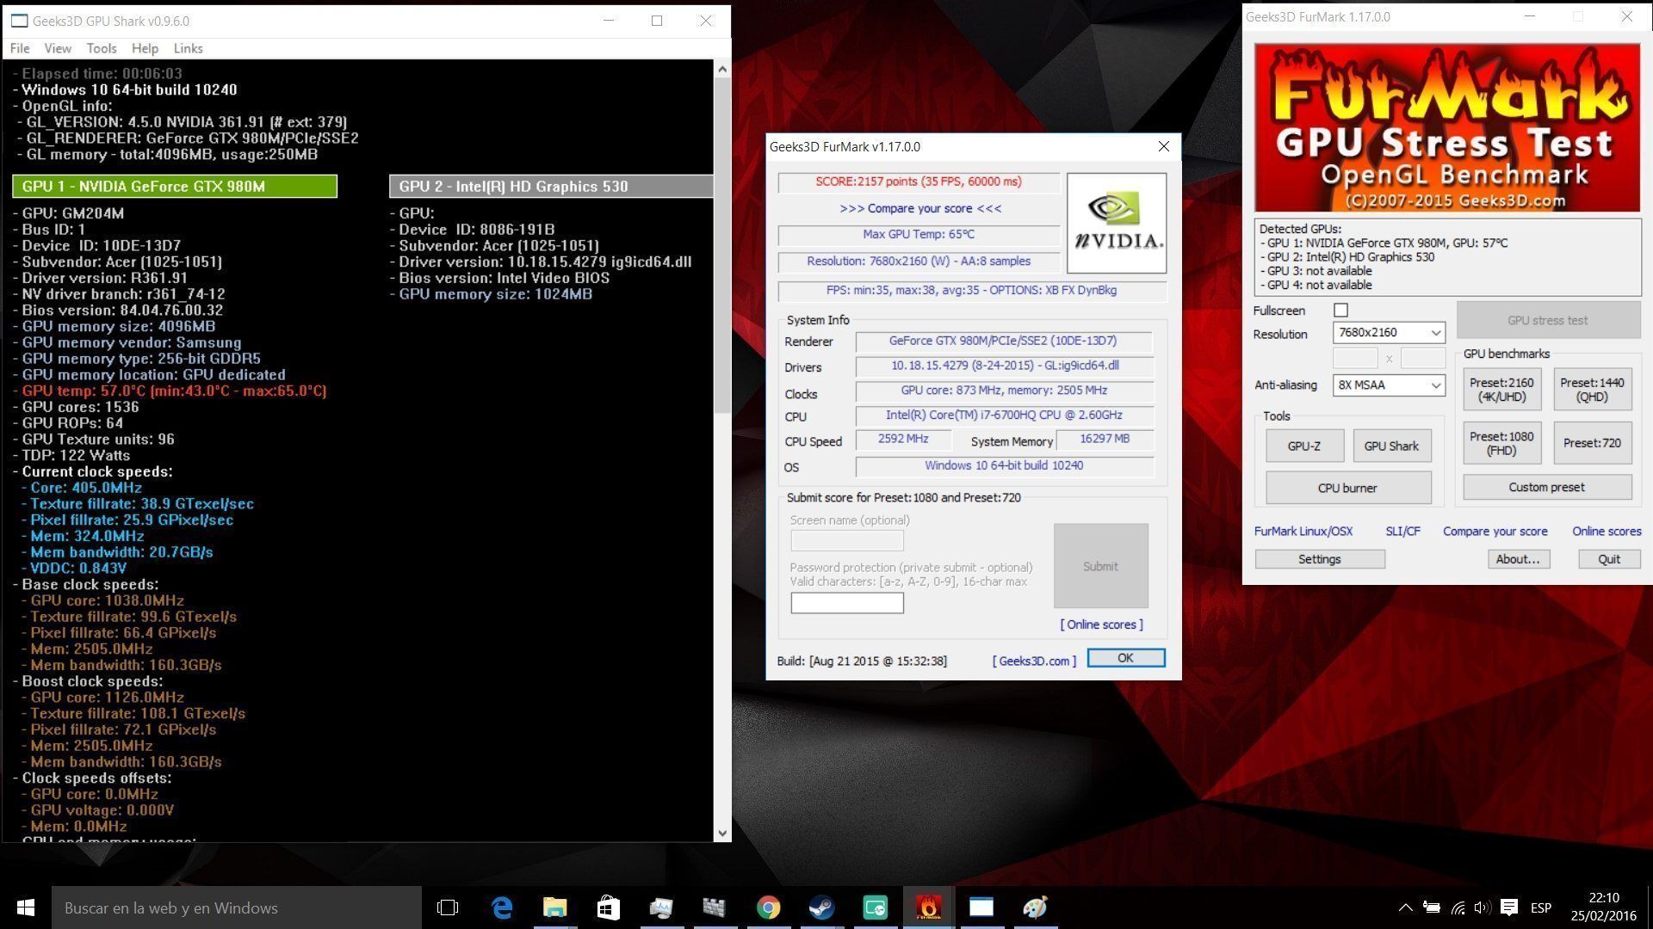Open Microsoft Edge from the taskbar
The width and height of the screenshot is (1653, 929).
coord(502,907)
